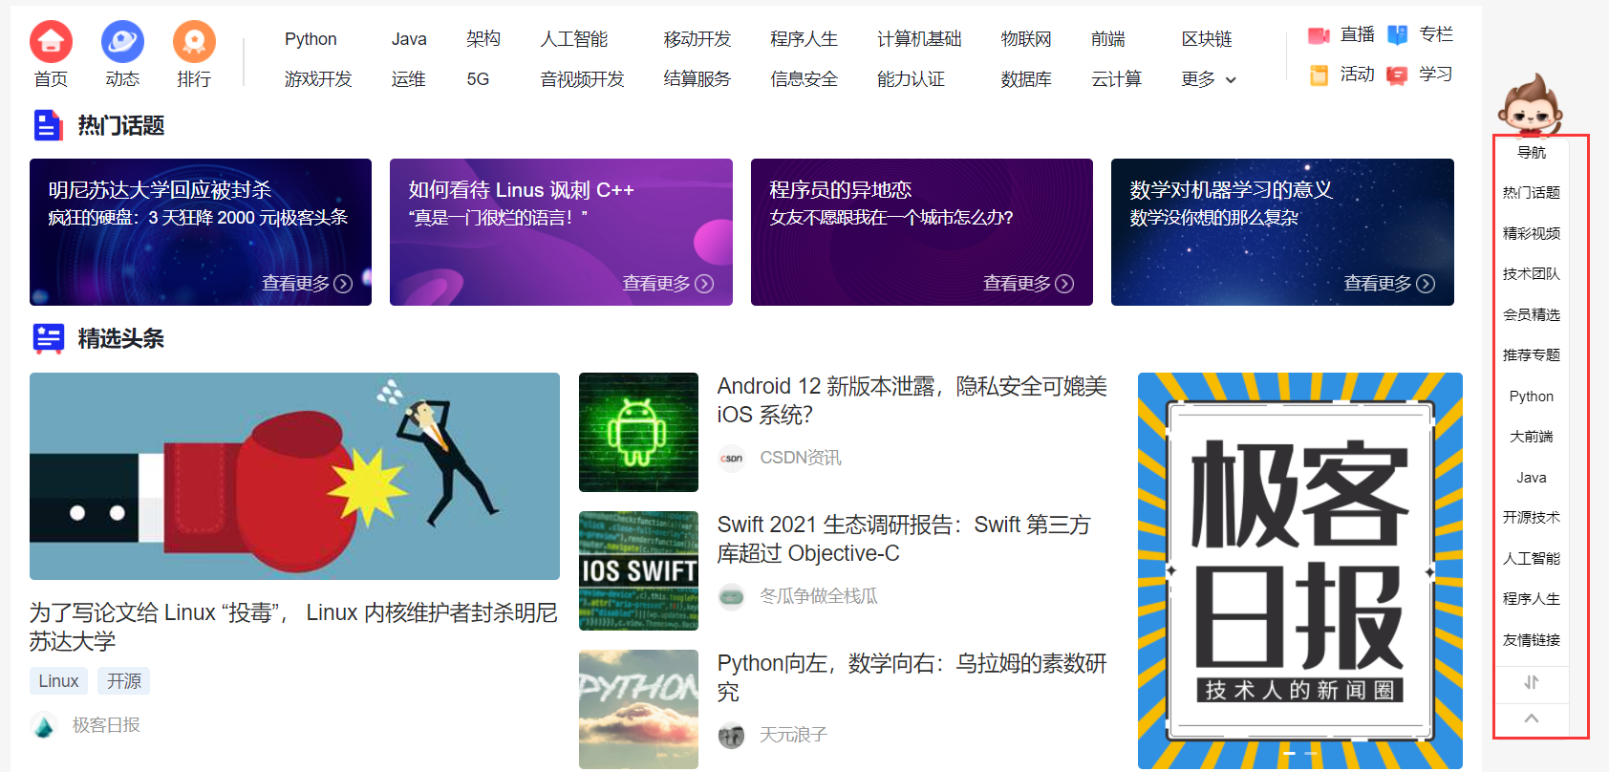Click the boxing glove headline image
This screenshot has width=1609, height=772.
click(294, 476)
